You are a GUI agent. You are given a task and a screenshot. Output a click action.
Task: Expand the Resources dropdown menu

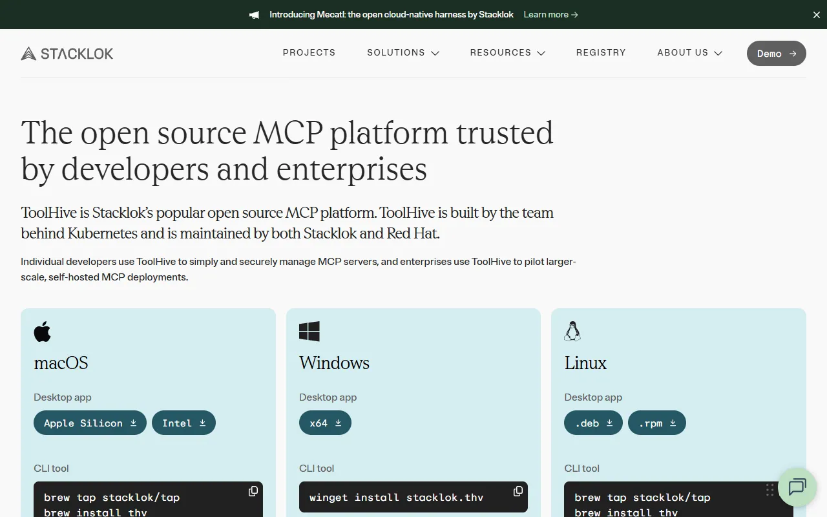(x=508, y=53)
